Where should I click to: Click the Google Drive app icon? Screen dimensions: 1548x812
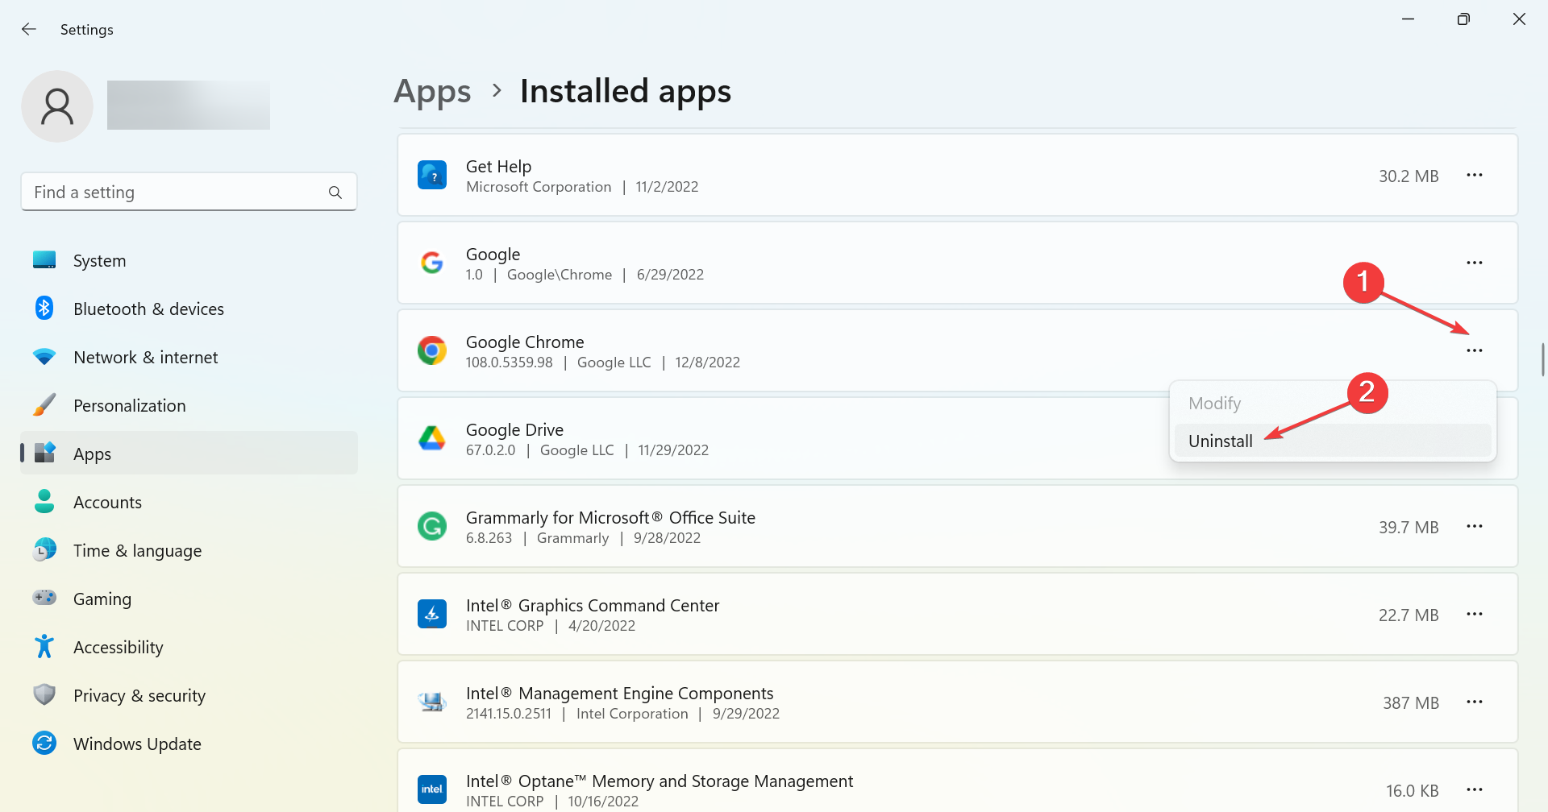(432, 438)
